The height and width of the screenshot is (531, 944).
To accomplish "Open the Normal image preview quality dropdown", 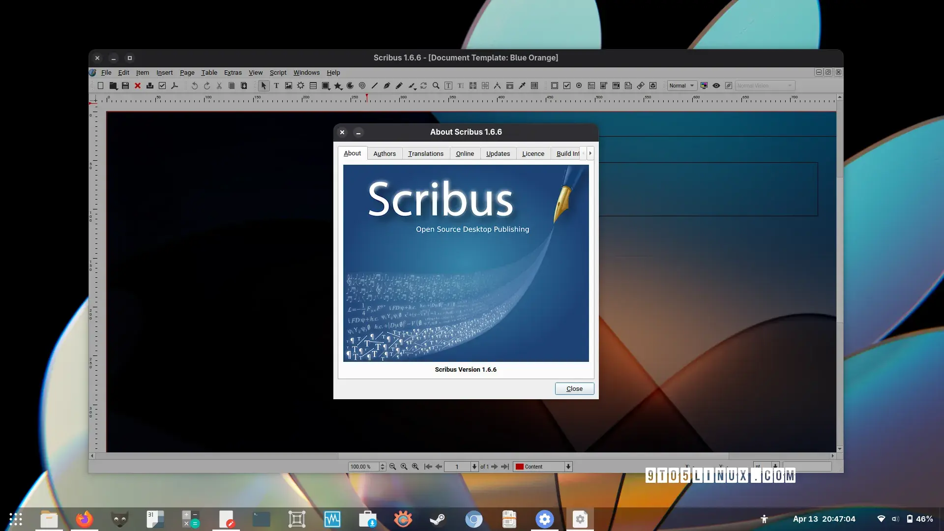I will click(x=682, y=86).
